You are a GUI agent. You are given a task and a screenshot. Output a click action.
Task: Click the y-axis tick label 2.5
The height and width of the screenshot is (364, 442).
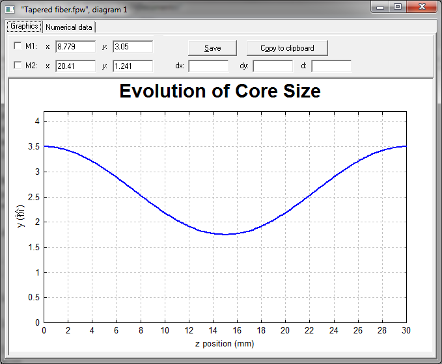pos(34,197)
